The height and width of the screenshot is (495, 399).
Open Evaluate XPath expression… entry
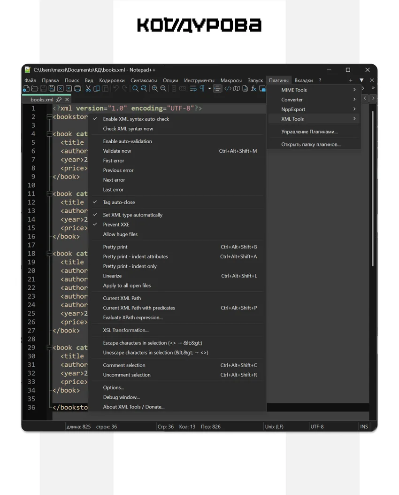click(178, 317)
